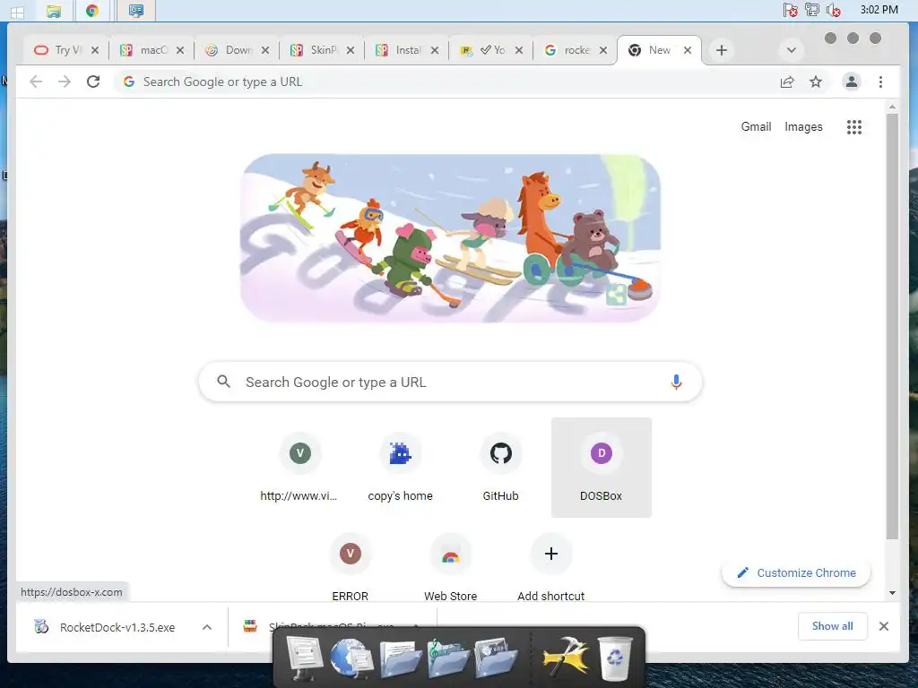918x688 pixels.
Task: Click Show all downloads
Action: pos(832,626)
